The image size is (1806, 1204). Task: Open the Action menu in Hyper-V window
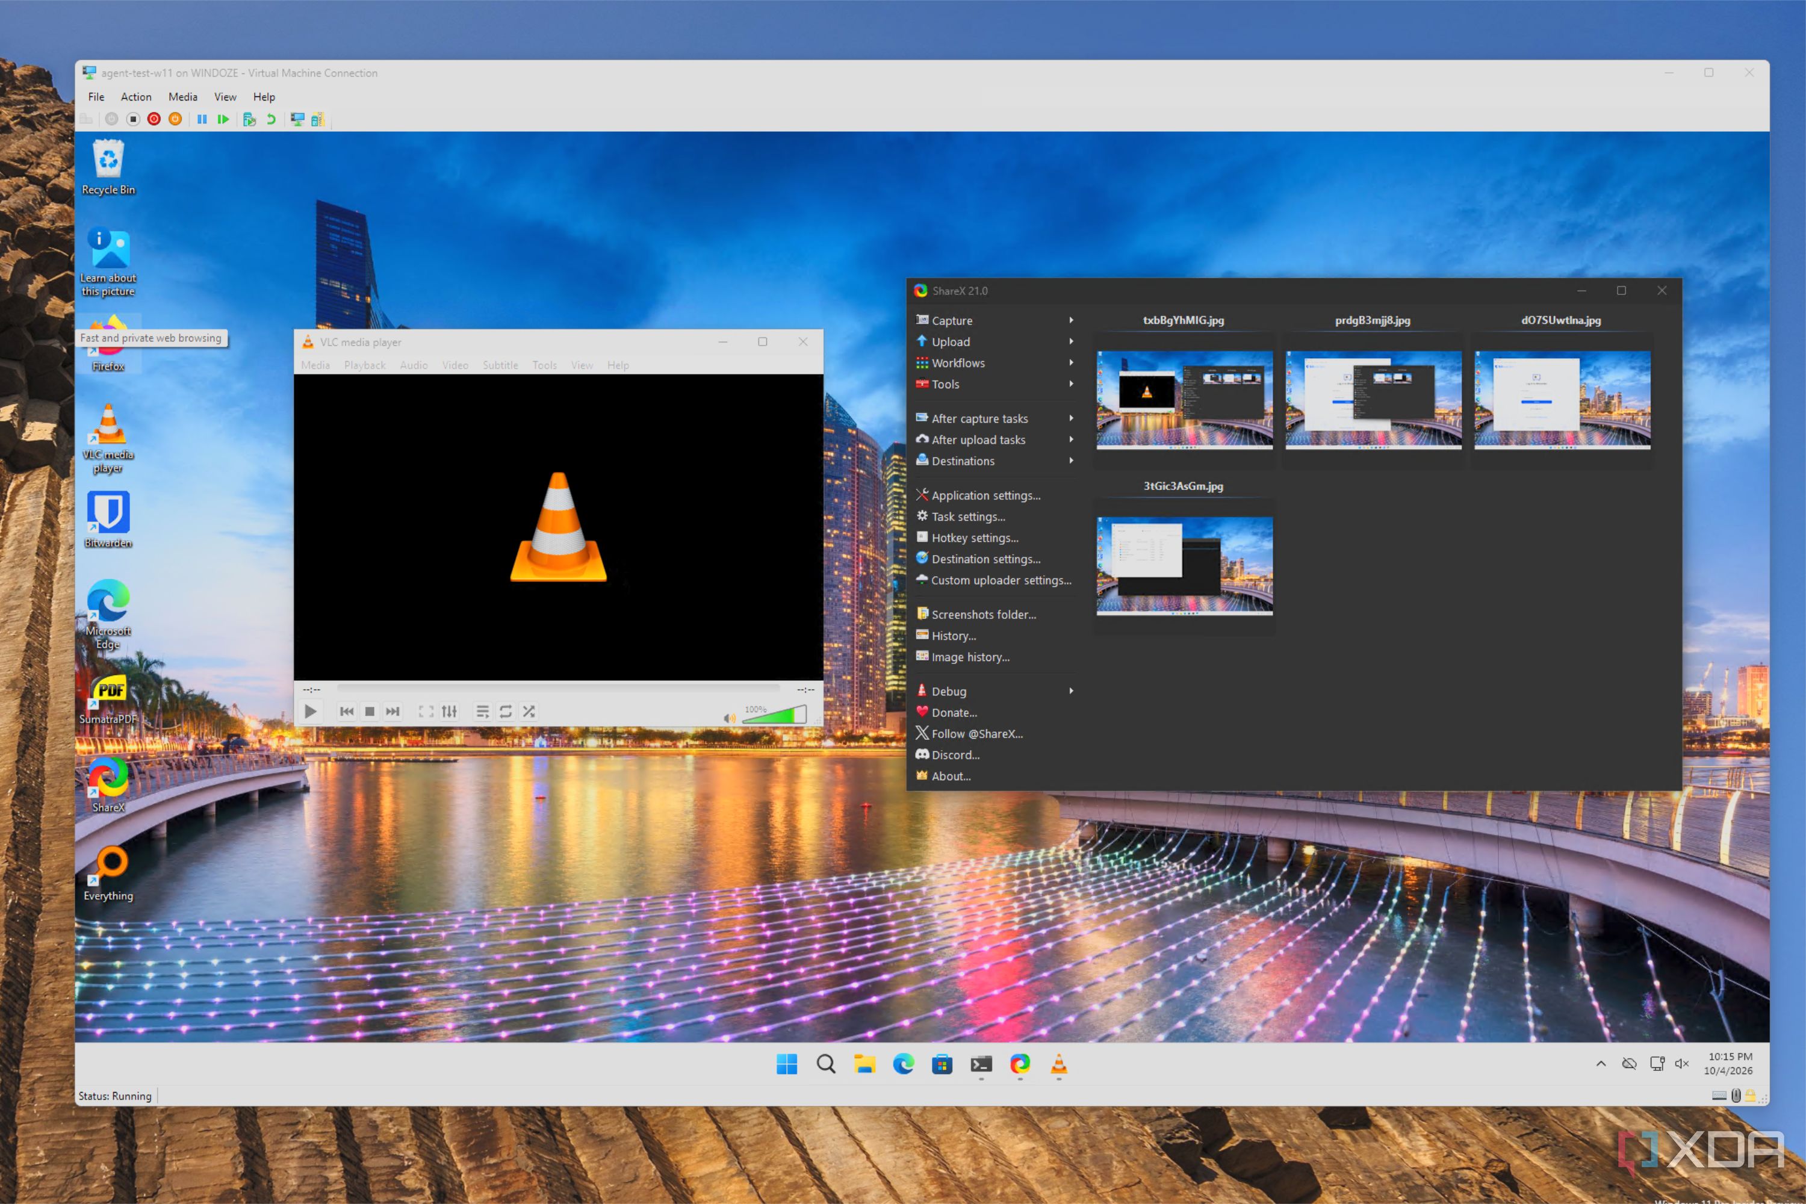tap(136, 97)
